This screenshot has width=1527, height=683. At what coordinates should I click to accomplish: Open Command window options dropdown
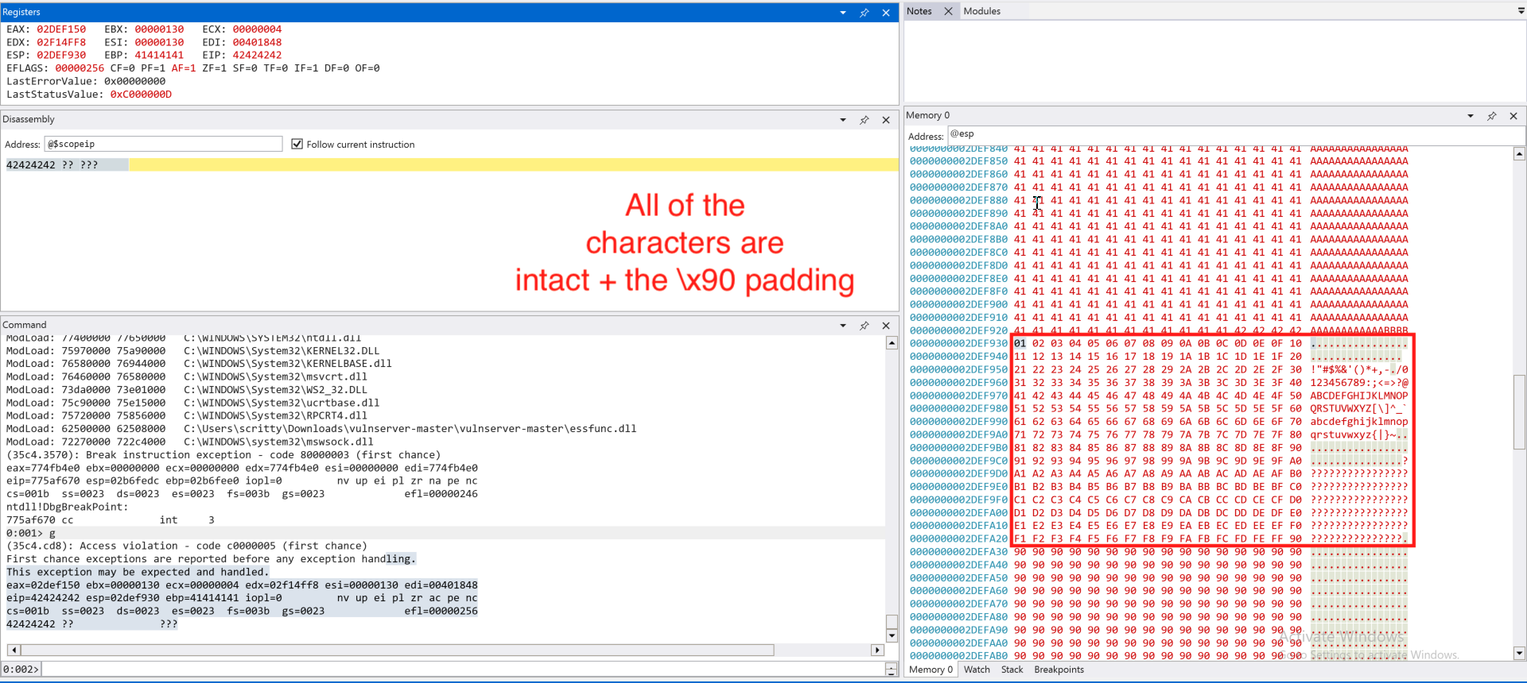(x=843, y=326)
